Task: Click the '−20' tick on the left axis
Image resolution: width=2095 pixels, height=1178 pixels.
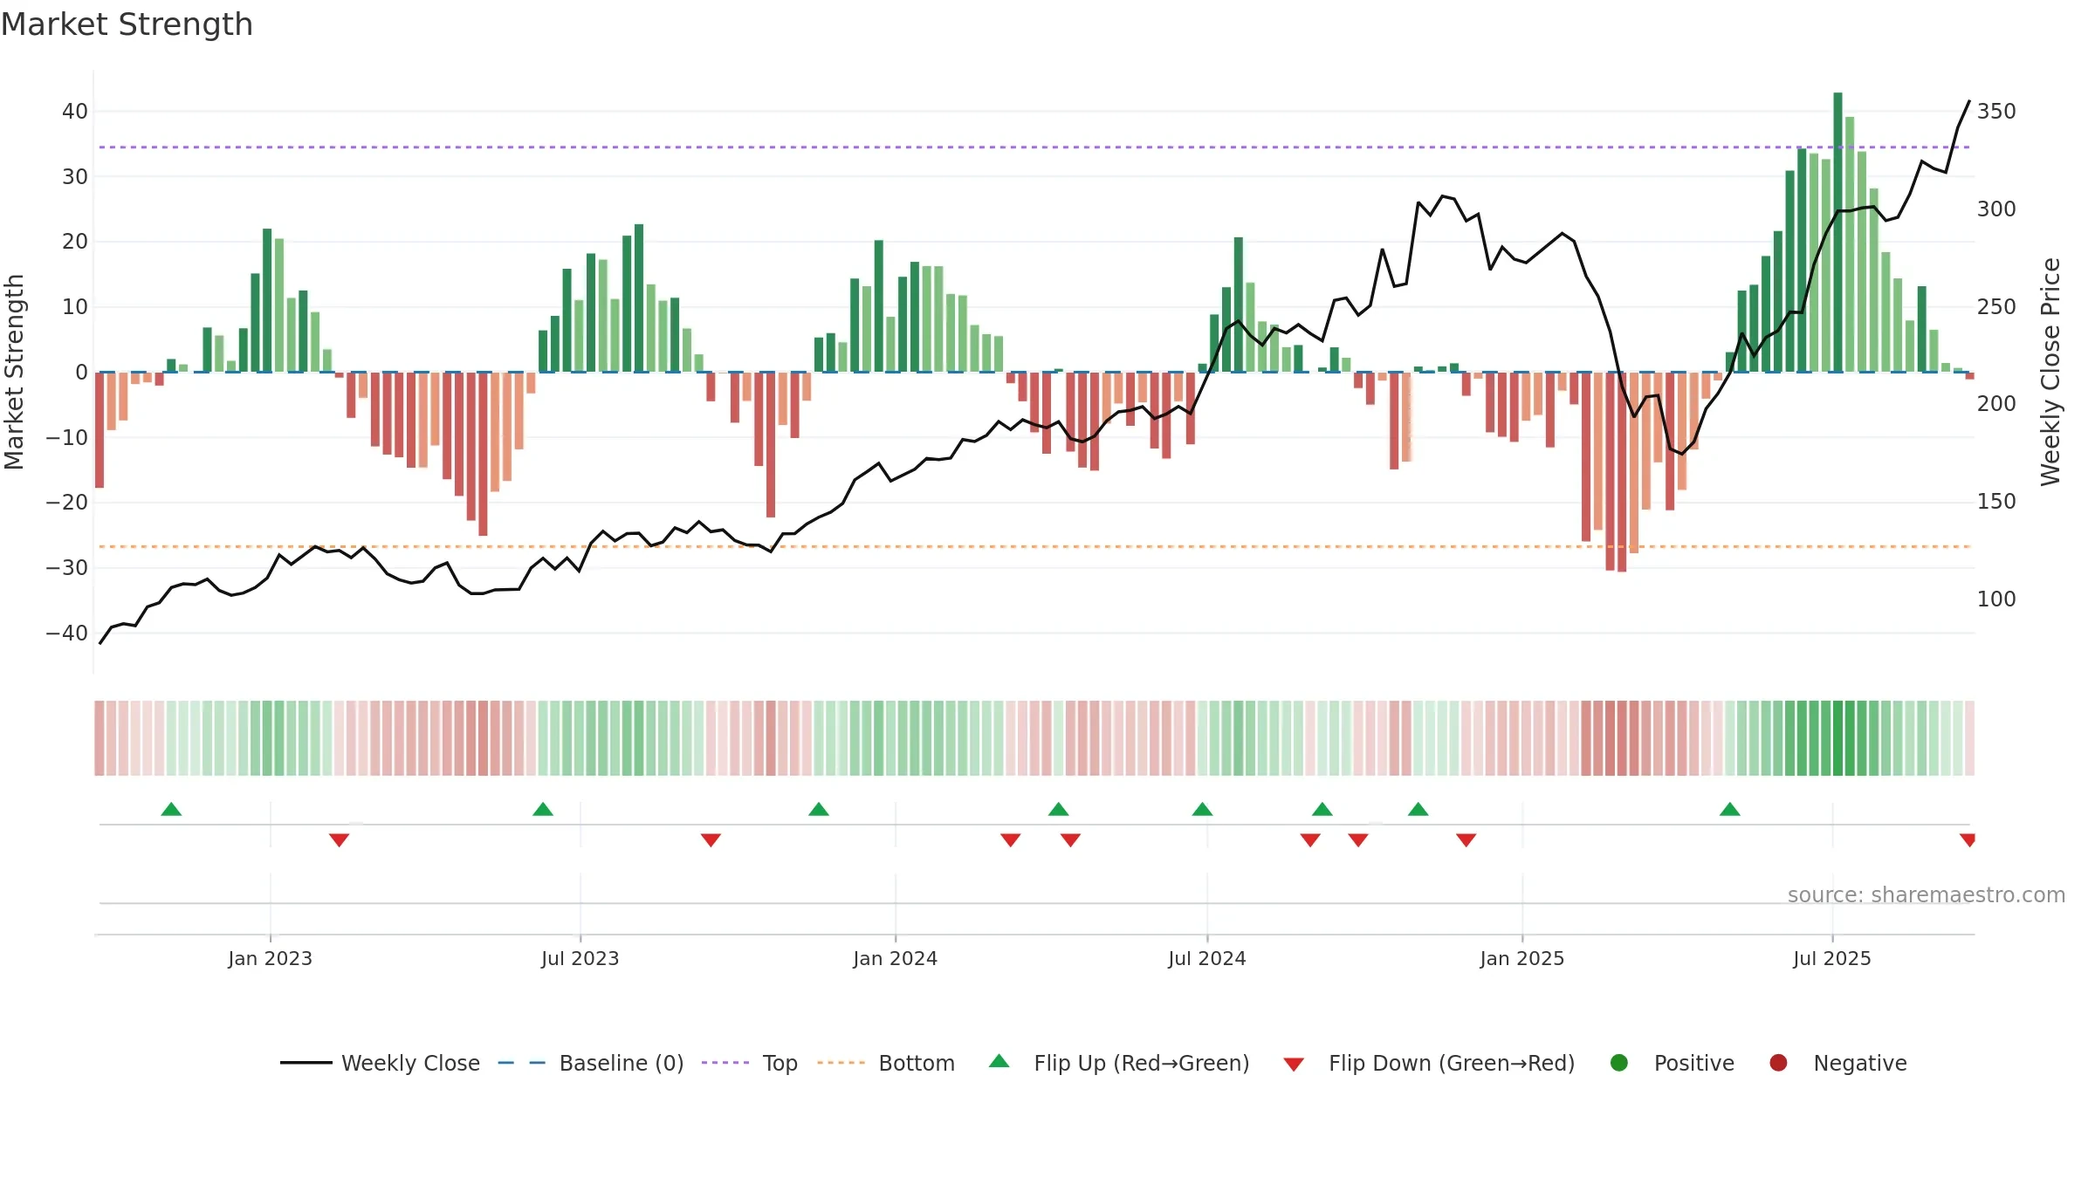Action: pos(67,503)
